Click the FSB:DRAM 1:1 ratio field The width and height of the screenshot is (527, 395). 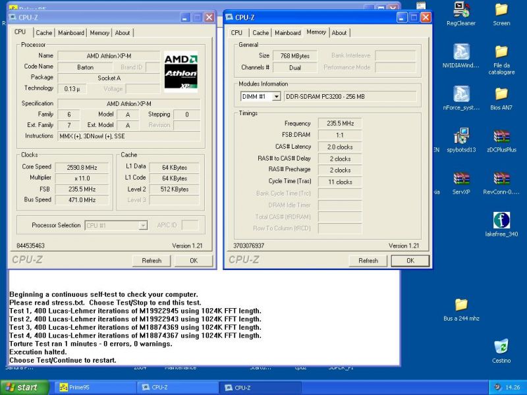pos(340,135)
